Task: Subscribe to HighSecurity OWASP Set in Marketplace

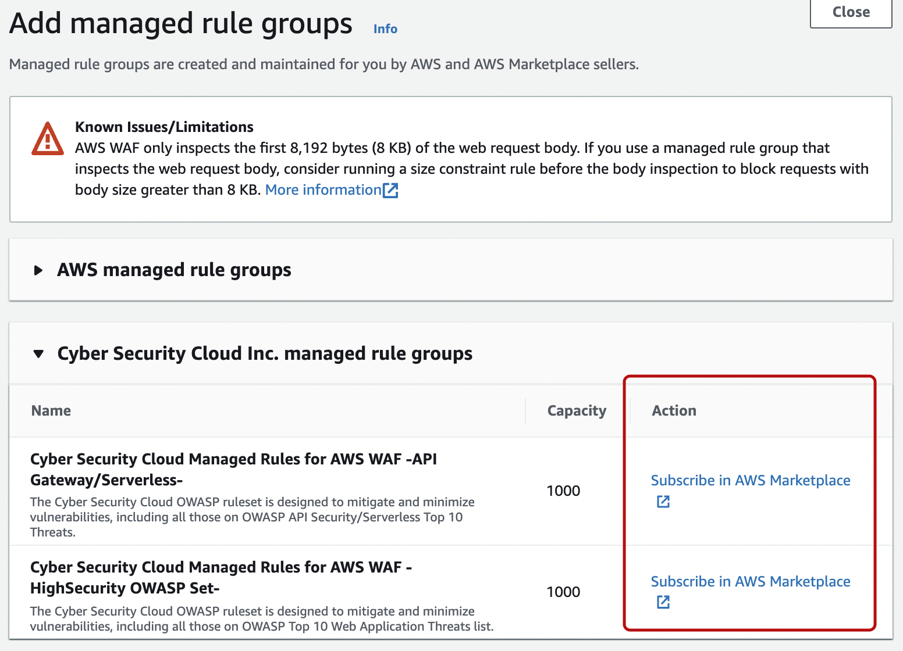Action: (751, 582)
